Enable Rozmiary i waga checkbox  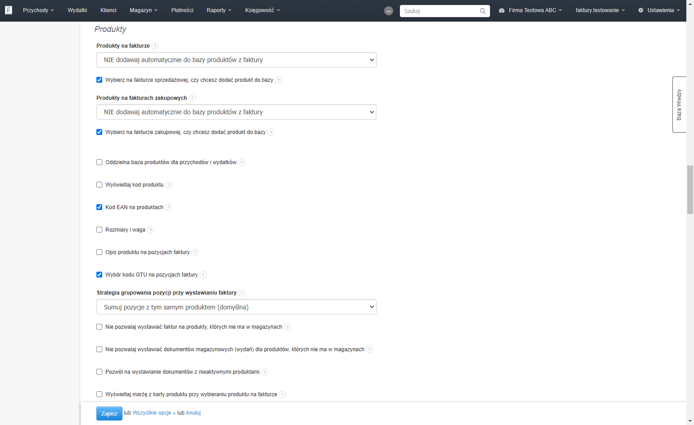point(100,230)
